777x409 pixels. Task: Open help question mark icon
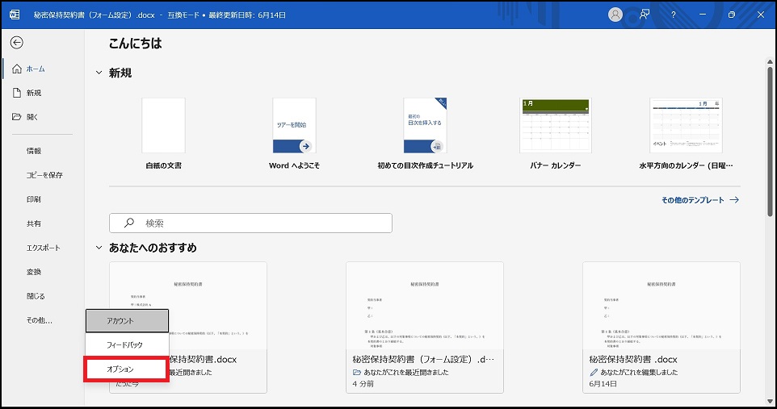(x=673, y=15)
